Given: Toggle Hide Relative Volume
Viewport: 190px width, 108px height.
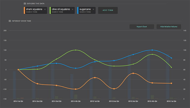Looking at the screenshot, I should pyautogui.click(x=169, y=27).
